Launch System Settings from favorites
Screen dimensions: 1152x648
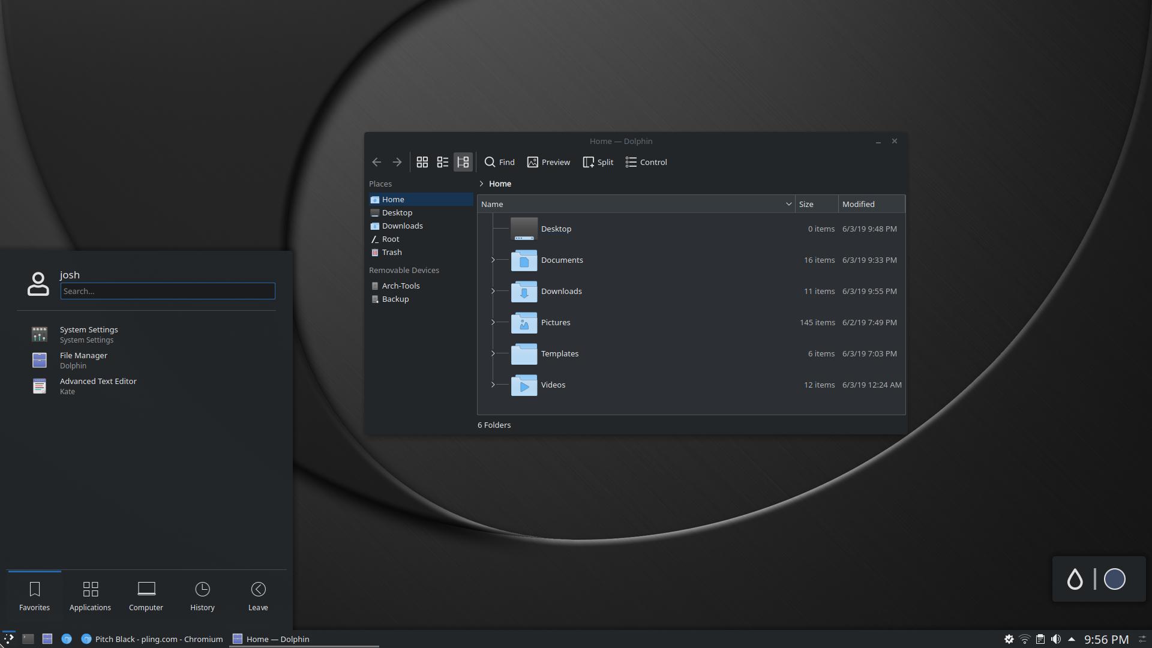[147, 334]
